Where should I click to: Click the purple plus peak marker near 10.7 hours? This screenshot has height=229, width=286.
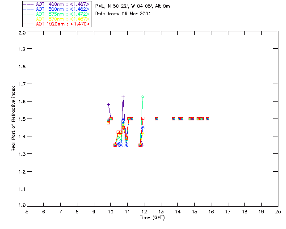point(123,97)
